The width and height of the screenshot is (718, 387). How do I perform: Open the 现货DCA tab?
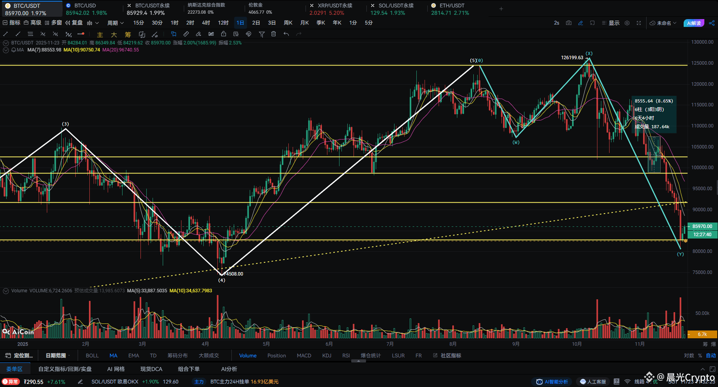151,369
